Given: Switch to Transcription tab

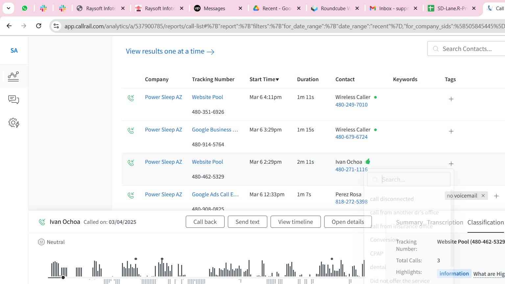Looking at the screenshot, I should [x=445, y=222].
